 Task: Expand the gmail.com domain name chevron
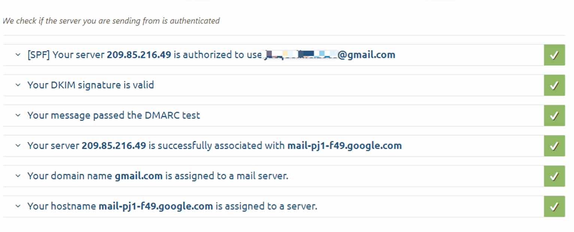point(18,176)
